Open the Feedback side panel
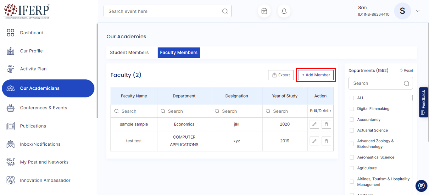429x195 pixels. tap(423, 102)
